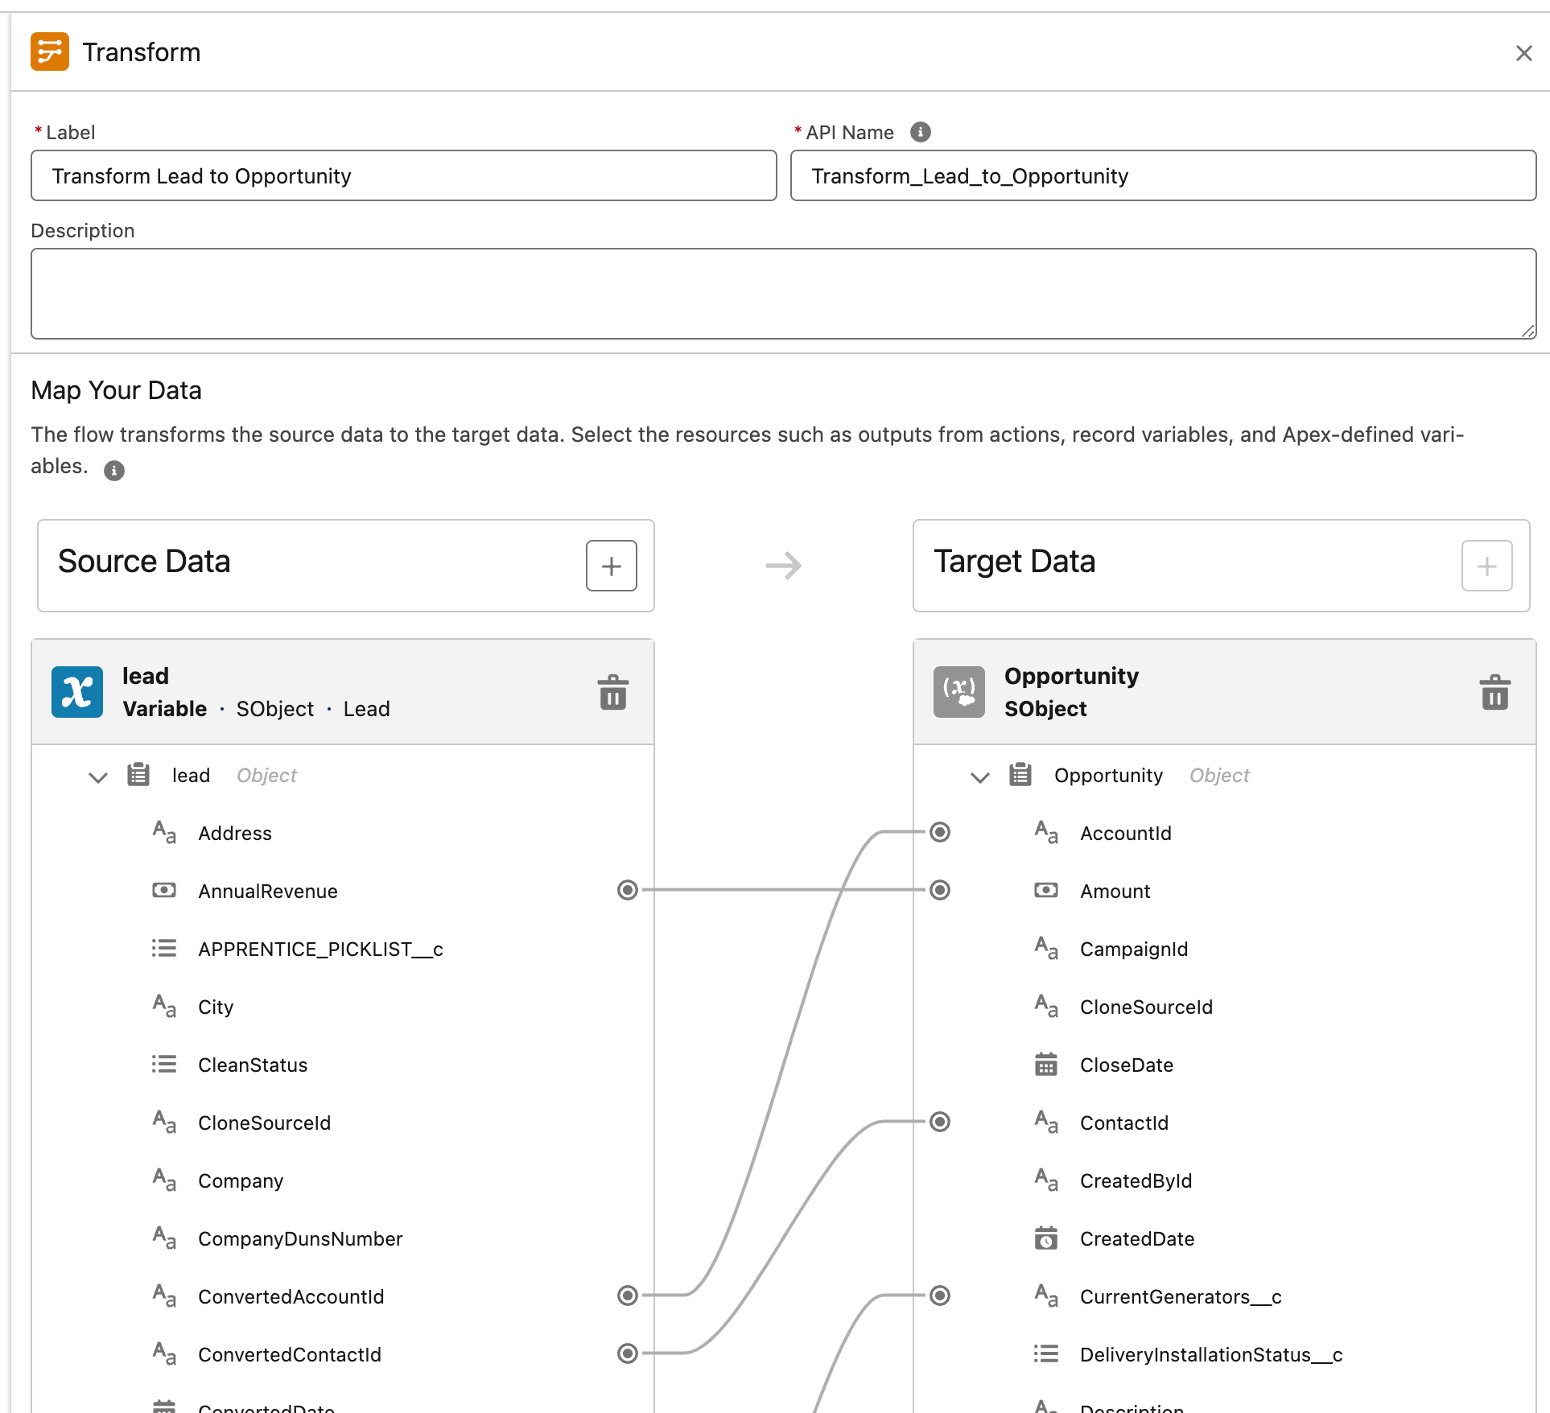The height and width of the screenshot is (1413, 1550).
Task: Click the Opportunity SObject variable icon
Action: (958, 692)
